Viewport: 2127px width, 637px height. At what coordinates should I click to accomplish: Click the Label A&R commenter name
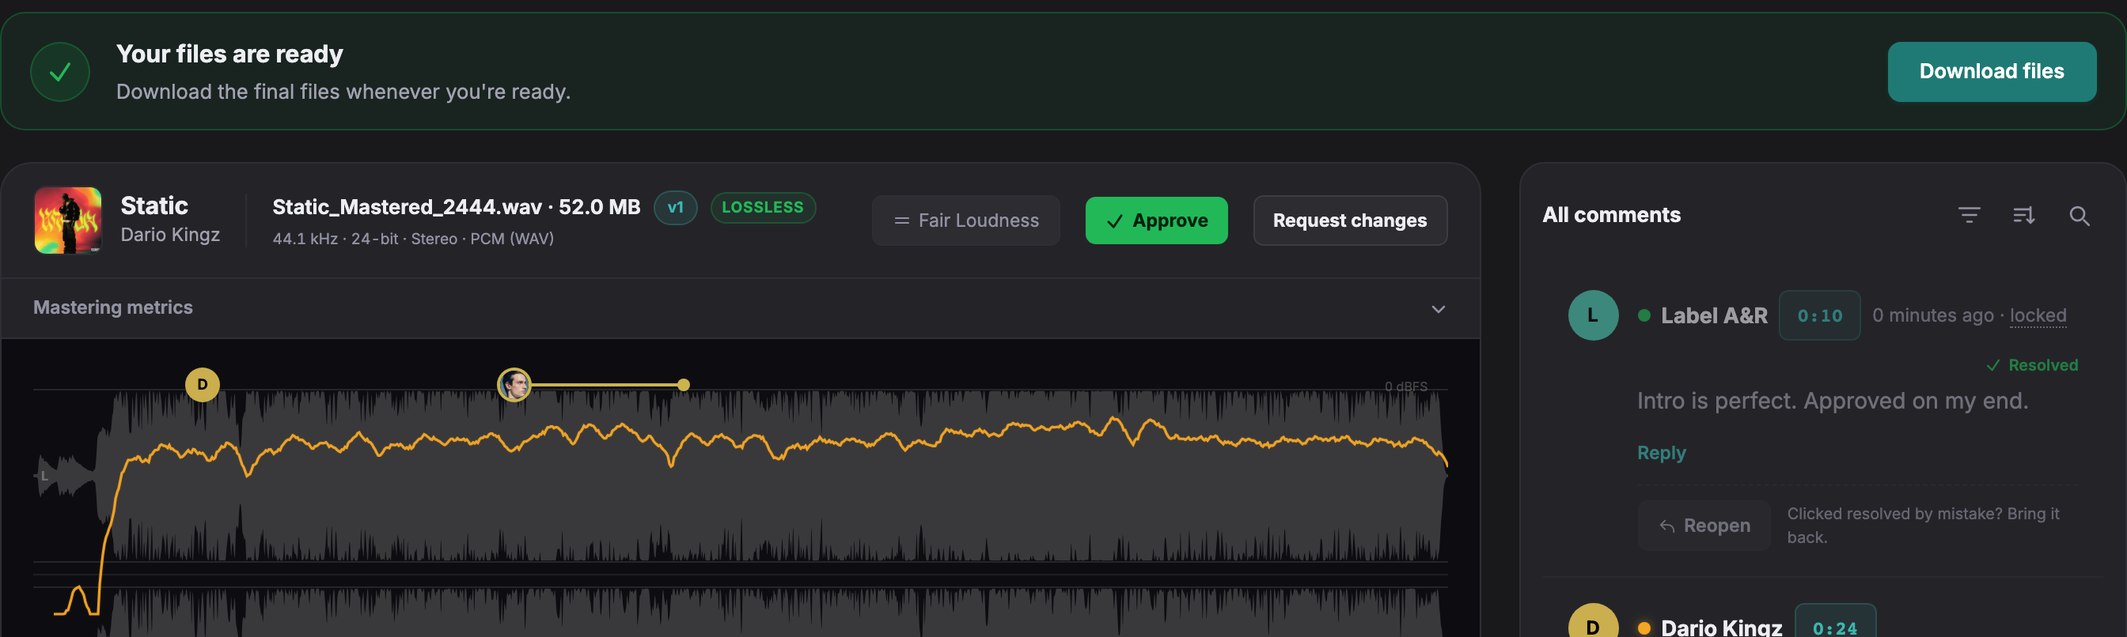pyautogui.click(x=1713, y=315)
